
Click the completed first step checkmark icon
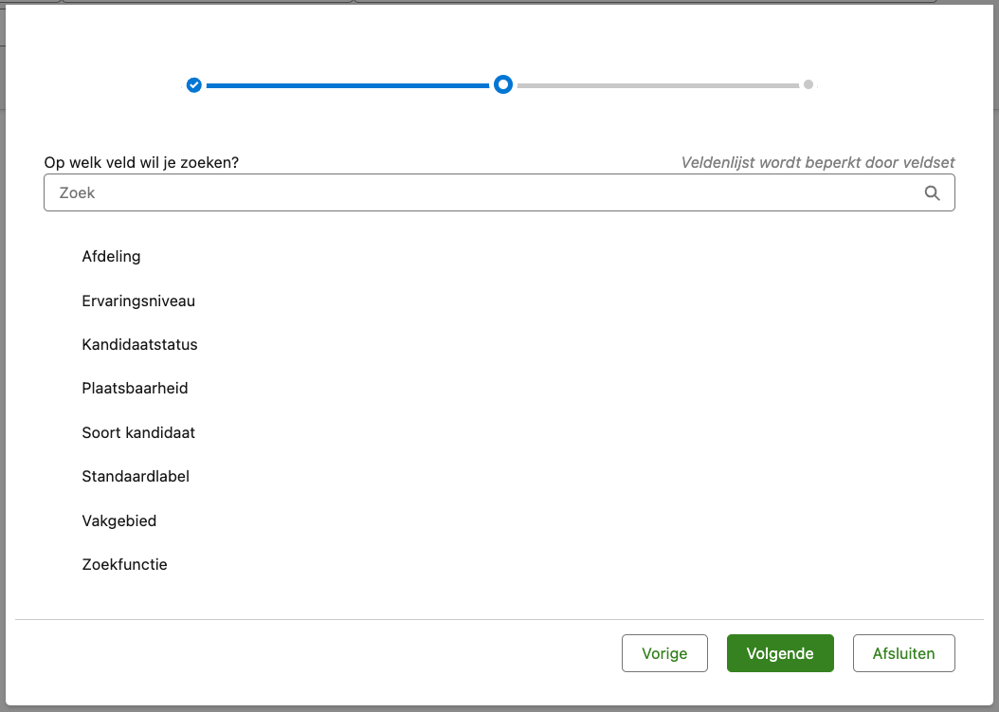[194, 85]
